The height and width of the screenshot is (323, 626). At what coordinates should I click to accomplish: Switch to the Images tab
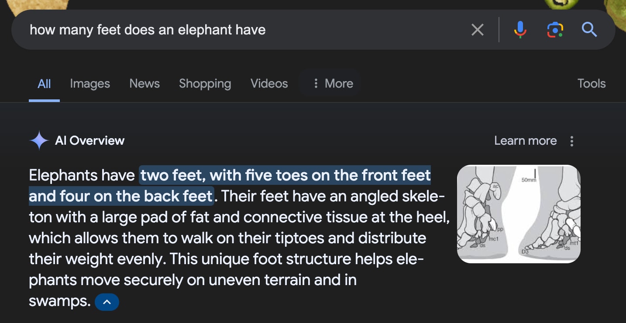pyautogui.click(x=90, y=84)
